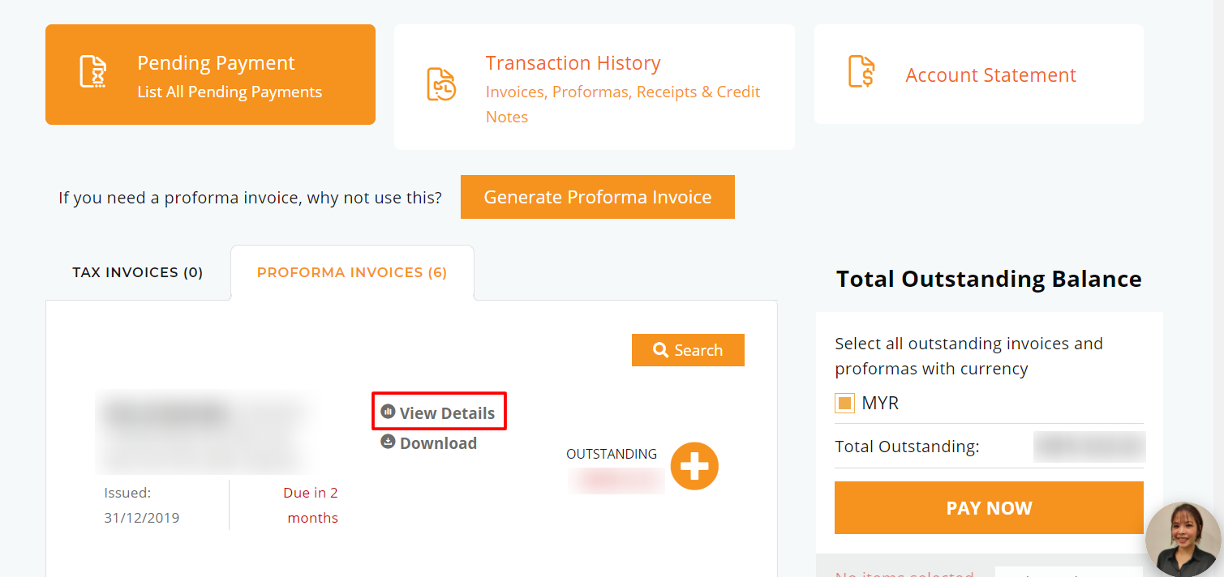Click the magnifier icon in Search button
1224x577 pixels.
click(x=660, y=350)
